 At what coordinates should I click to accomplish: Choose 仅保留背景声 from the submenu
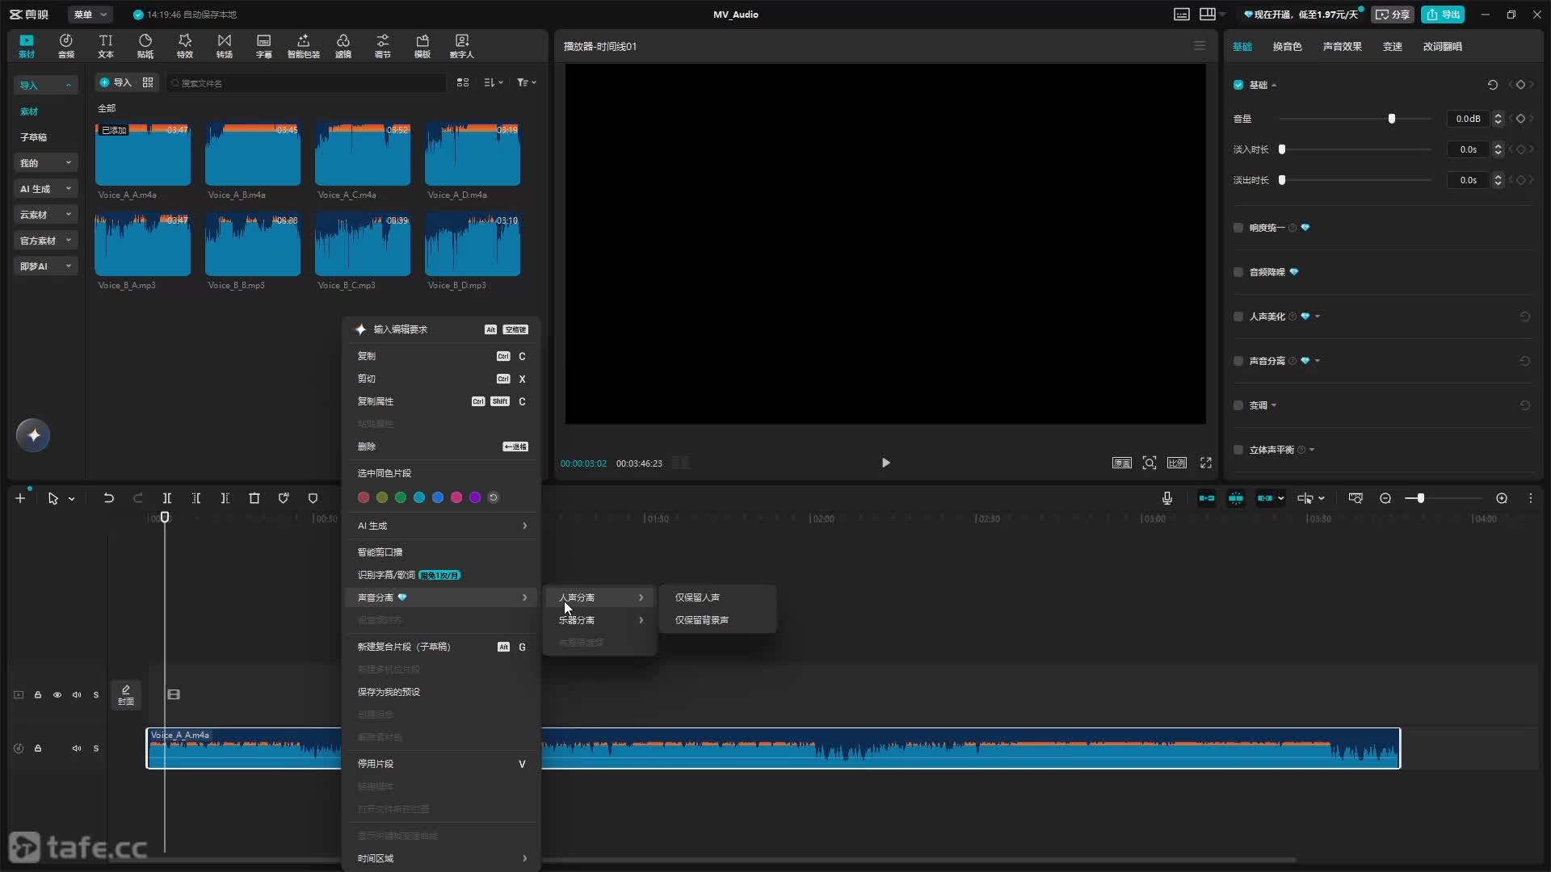pos(718,620)
